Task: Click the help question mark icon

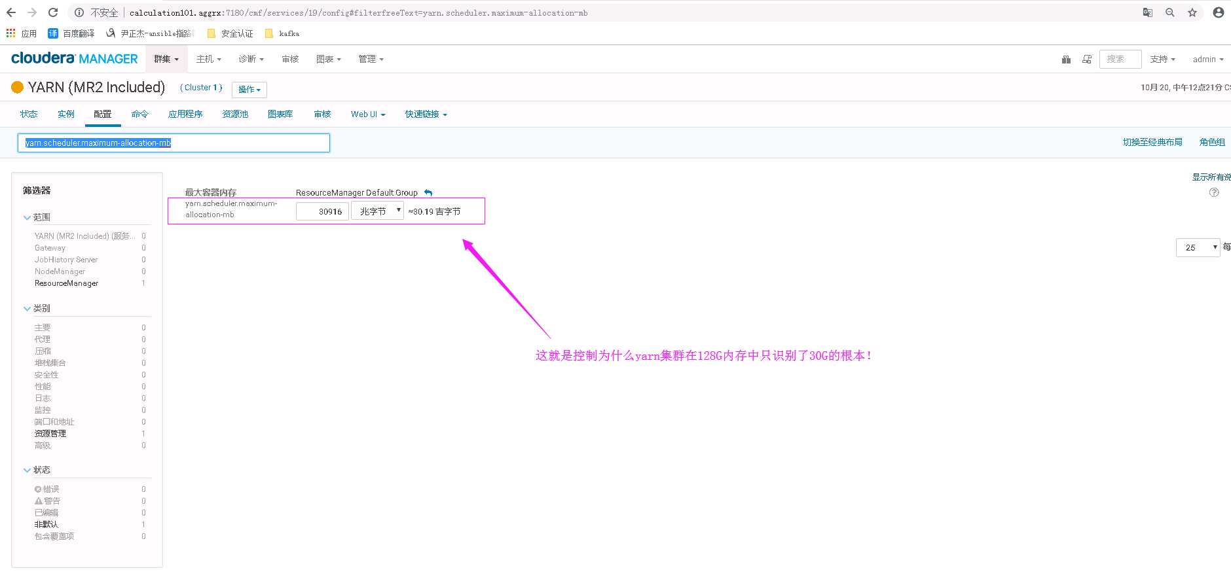Action: [x=1214, y=192]
